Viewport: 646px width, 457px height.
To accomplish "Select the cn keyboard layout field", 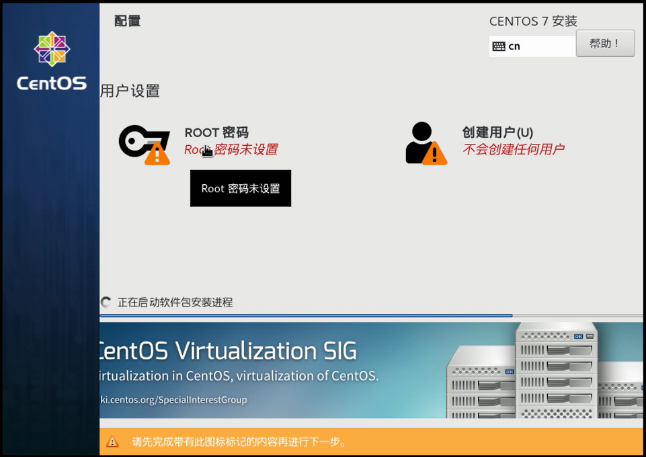I will pos(532,46).
